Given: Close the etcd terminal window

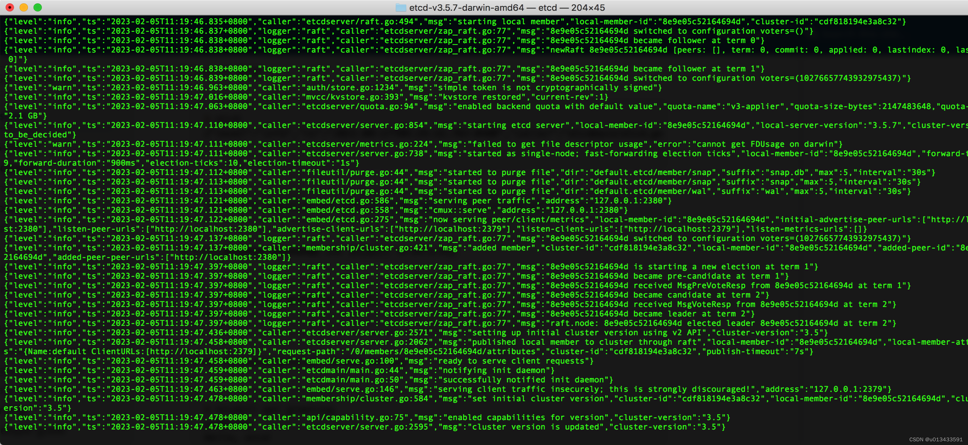Looking at the screenshot, I should click(10, 7).
